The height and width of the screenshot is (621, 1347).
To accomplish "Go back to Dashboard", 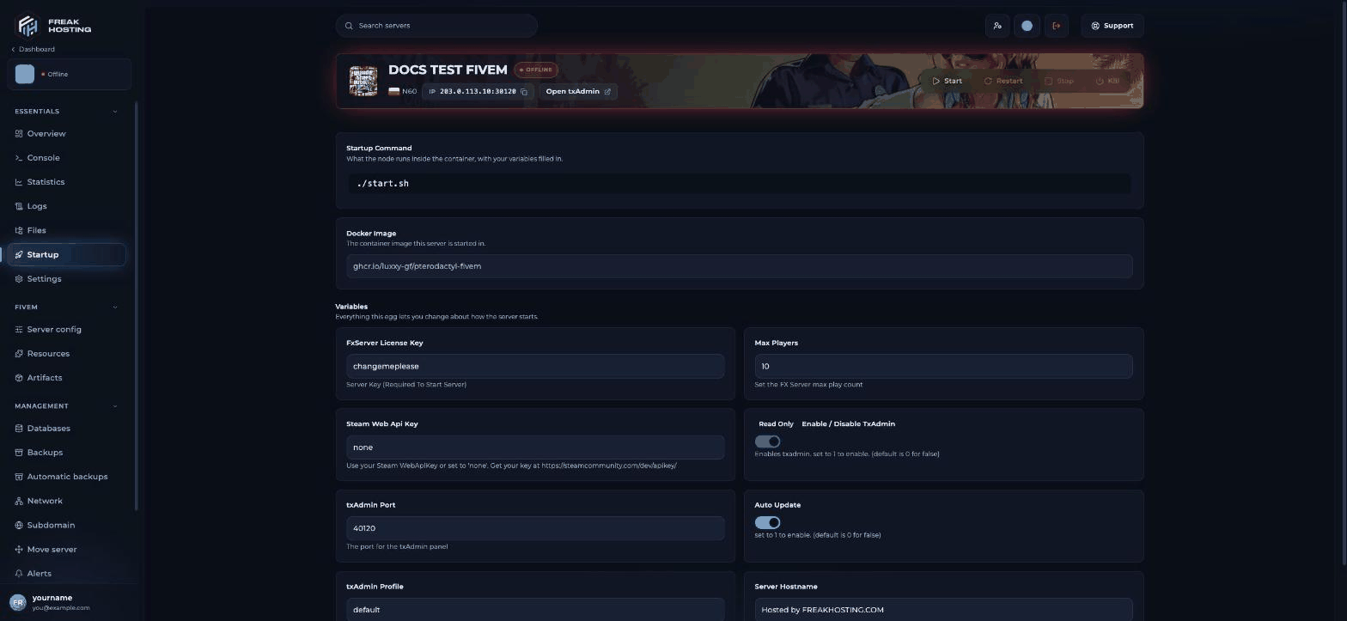I will [x=34, y=49].
